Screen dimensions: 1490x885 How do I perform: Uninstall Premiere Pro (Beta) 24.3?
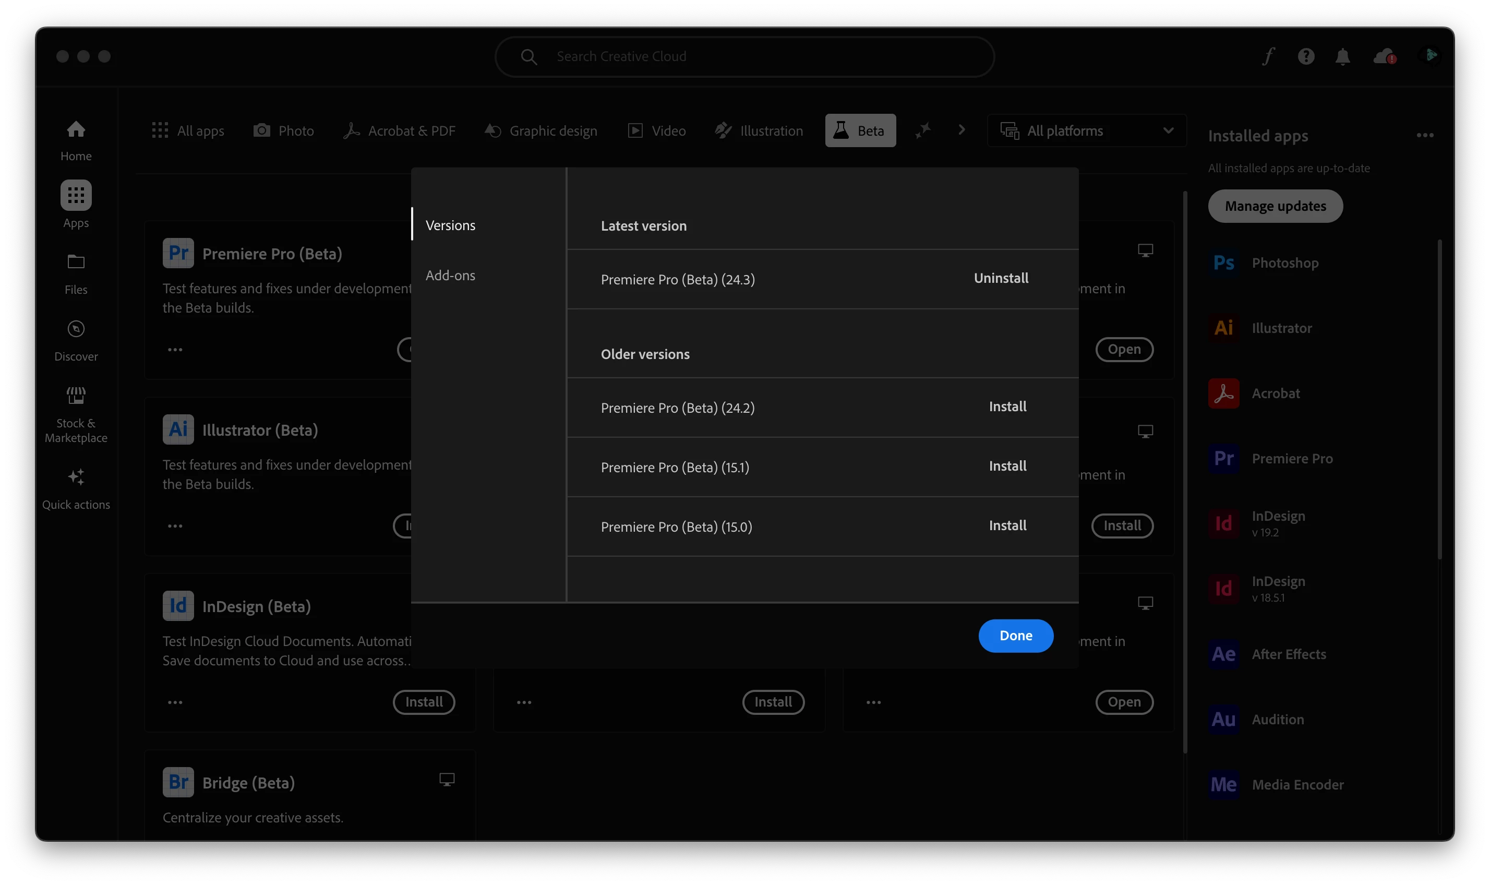pos(1001,279)
